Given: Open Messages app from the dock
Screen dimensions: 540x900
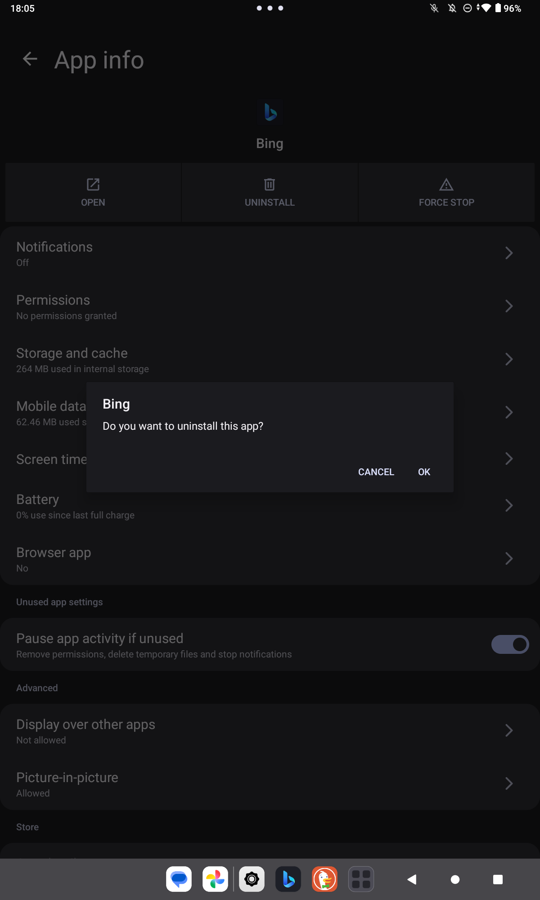Looking at the screenshot, I should [179, 879].
